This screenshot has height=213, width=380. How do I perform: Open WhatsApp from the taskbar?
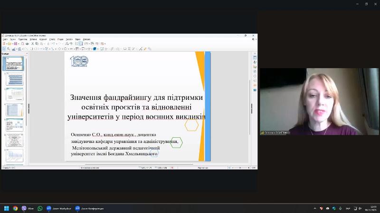tap(40, 208)
